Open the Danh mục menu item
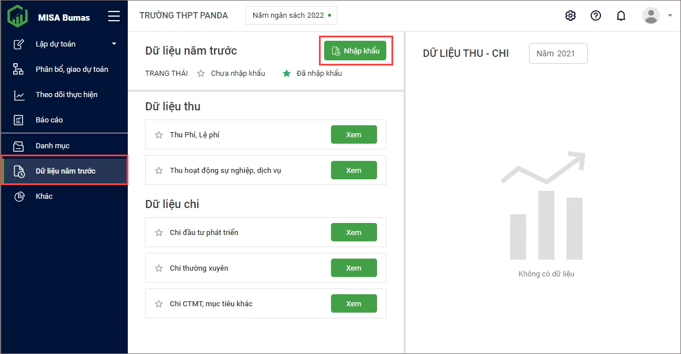 point(52,146)
